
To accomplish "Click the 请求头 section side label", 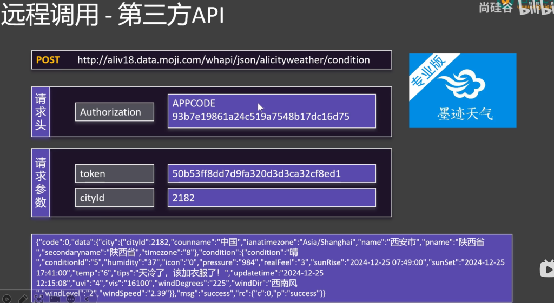I will 41,112.
